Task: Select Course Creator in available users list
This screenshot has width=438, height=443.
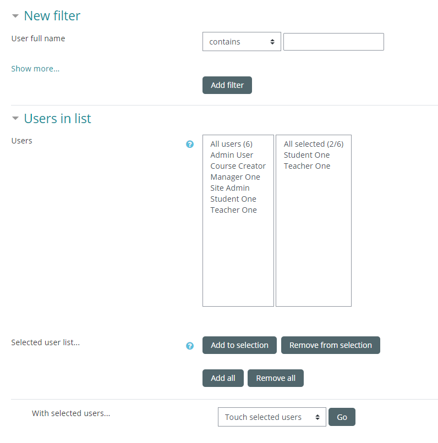Action: click(238, 166)
